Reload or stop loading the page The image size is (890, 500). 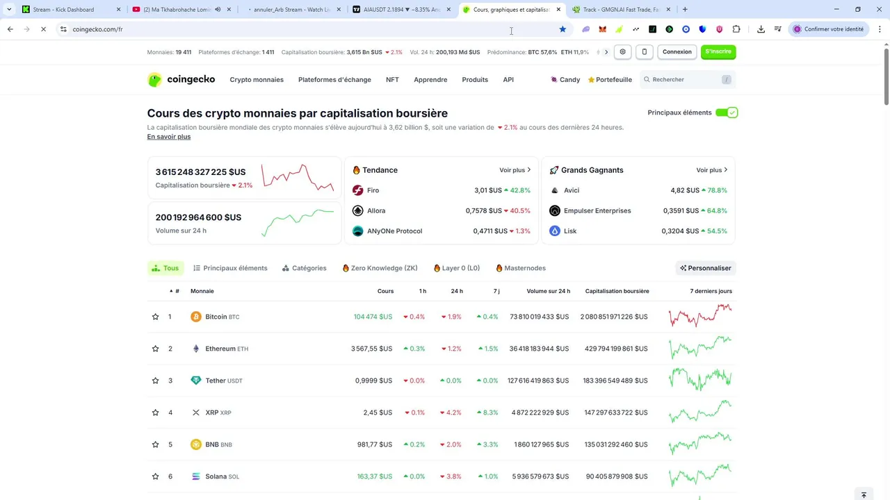(x=43, y=29)
